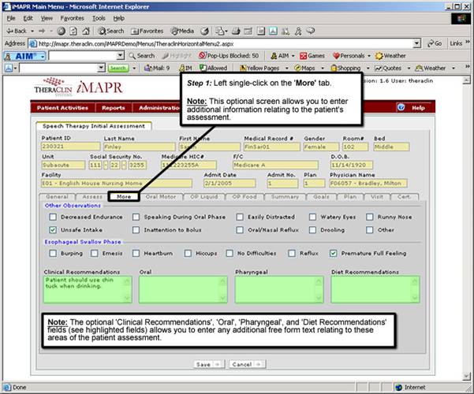Viewport: 474px width, 394px height.
Task: Toggle the Watery Eyes checkbox
Action: click(x=312, y=217)
